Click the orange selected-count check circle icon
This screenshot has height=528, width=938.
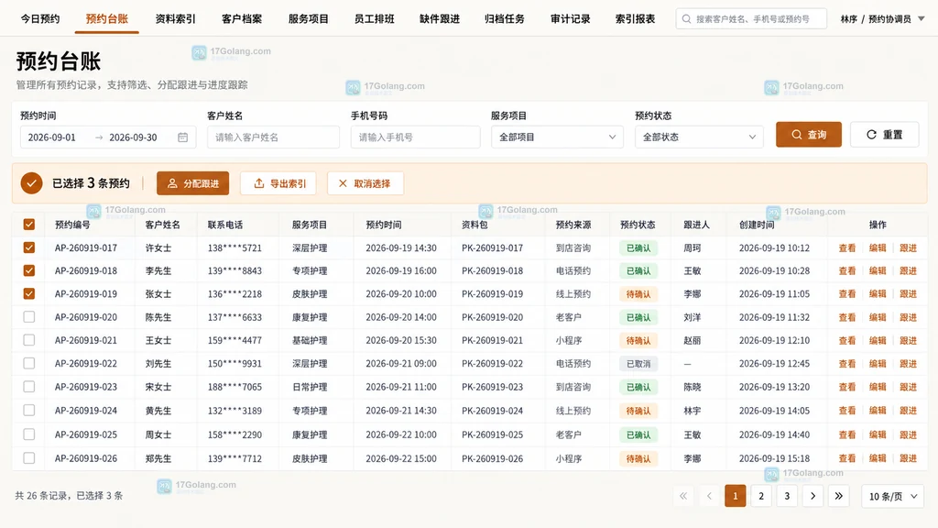31,183
